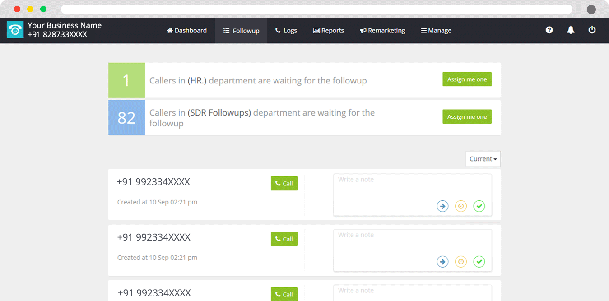Image resolution: width=609 pixels, height=301 pixels.
Task: Log out using the power icon
Action: pyautogui.click(x=592, y=30)
